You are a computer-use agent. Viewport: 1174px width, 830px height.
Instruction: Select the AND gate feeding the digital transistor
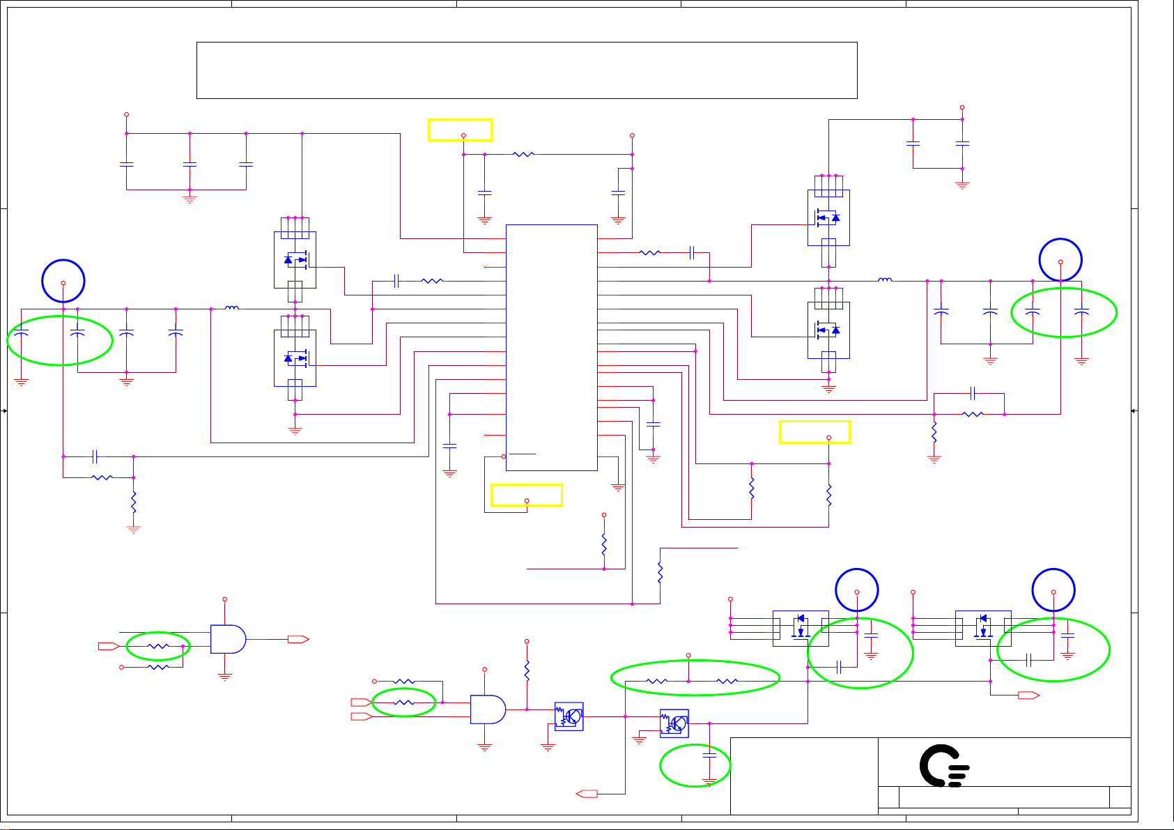pos(488,709)
